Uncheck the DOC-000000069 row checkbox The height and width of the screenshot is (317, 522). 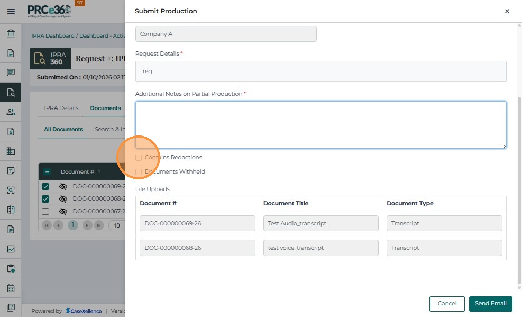pos(45,187)
